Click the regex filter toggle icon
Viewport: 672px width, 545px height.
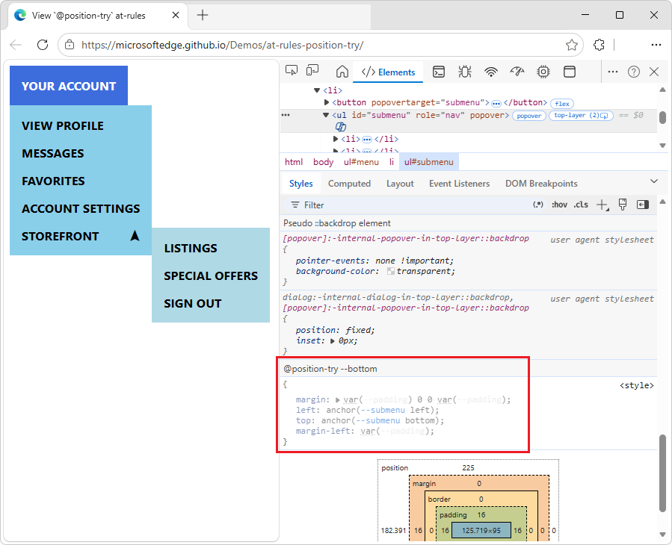pyautogui.click(x=538, y=205)
